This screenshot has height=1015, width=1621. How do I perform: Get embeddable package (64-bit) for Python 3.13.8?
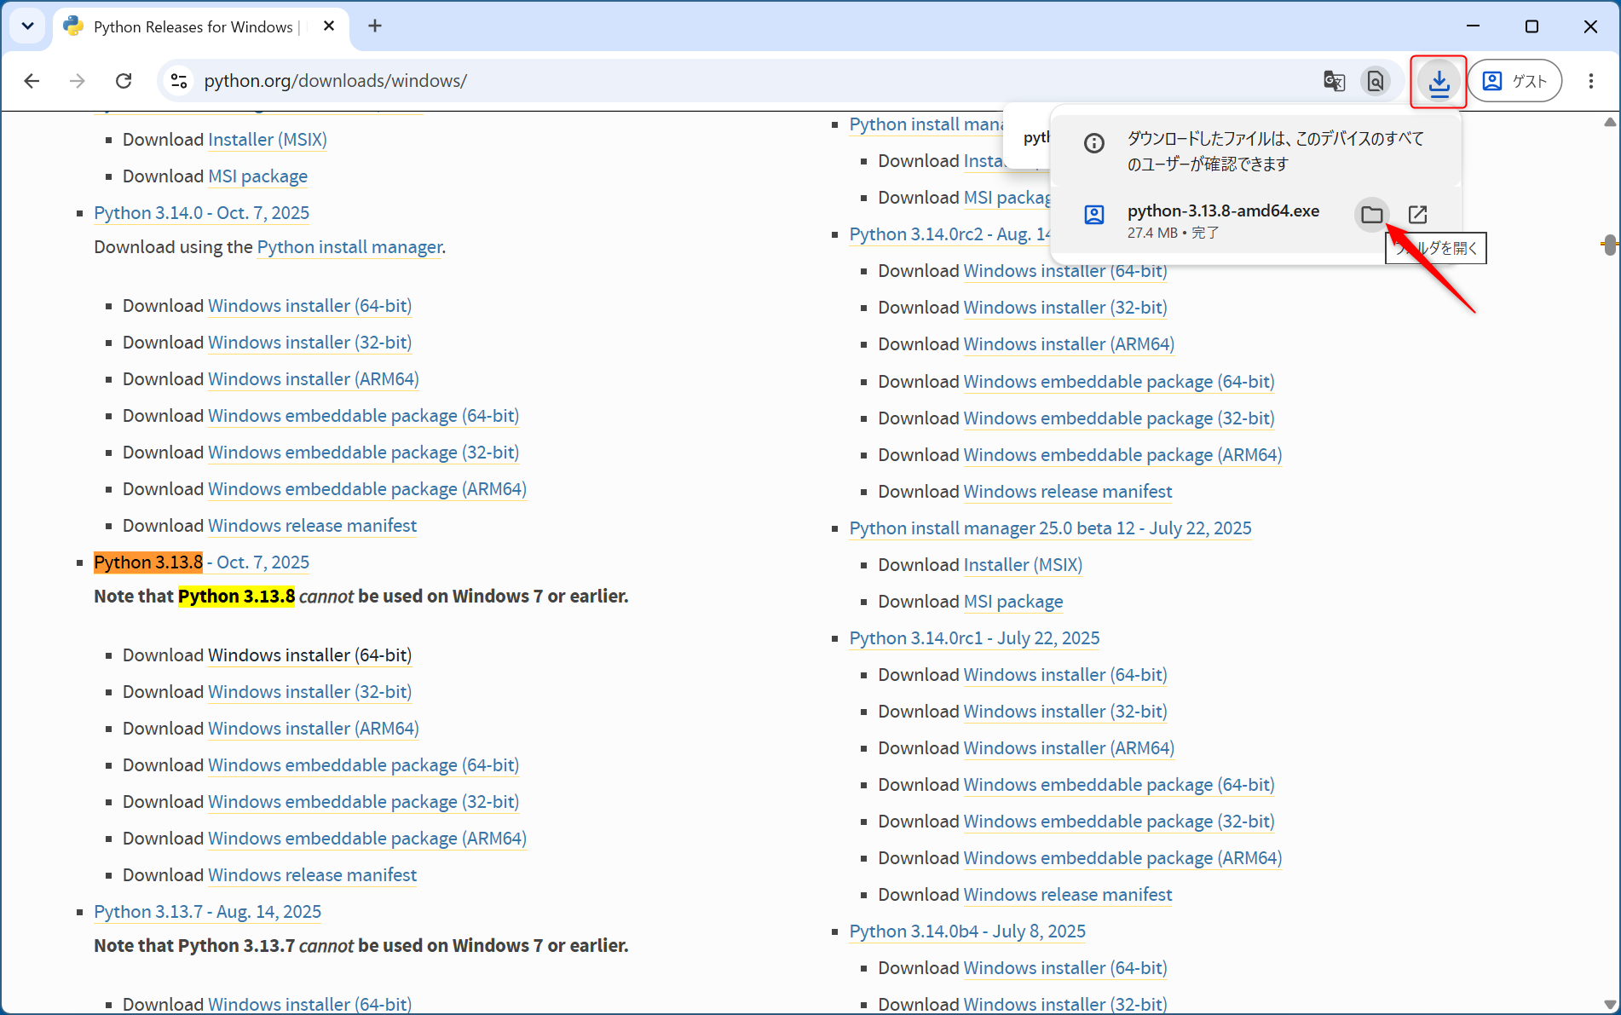point(363,765)
